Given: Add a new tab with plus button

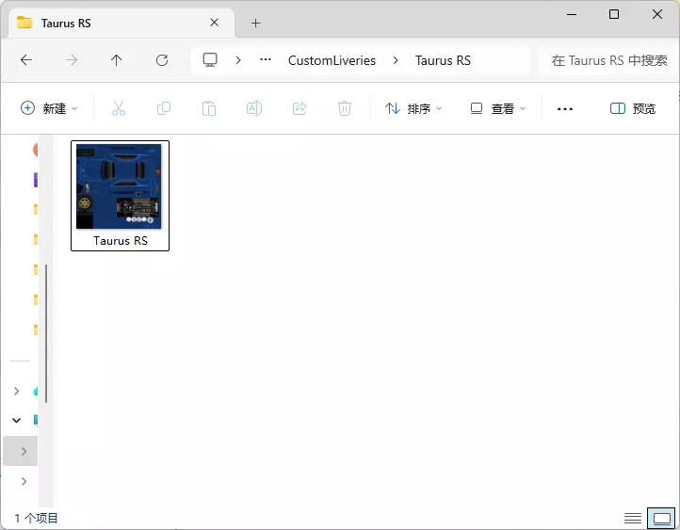Looking at the screenshot, I should point(256,23).
